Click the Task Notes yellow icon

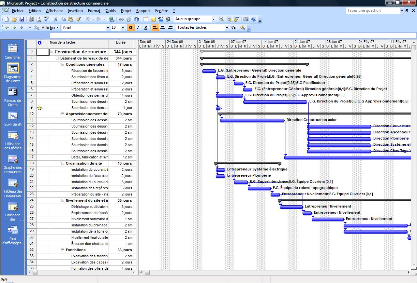153,19
